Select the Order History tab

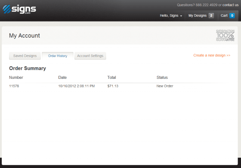point(58,56)
